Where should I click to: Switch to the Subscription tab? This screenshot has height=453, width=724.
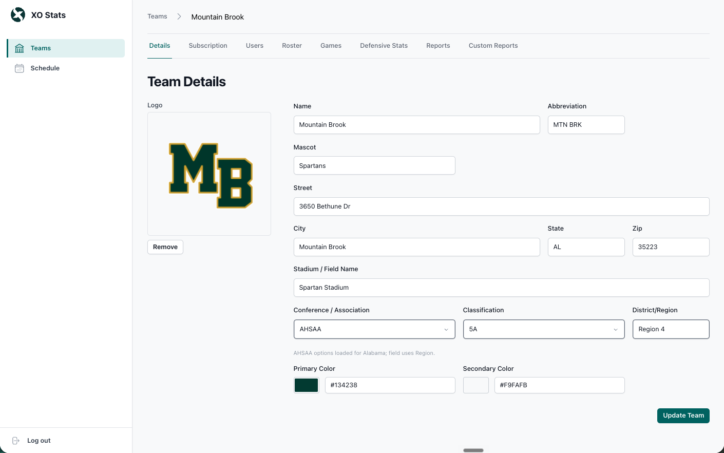[x=208, y=46]
